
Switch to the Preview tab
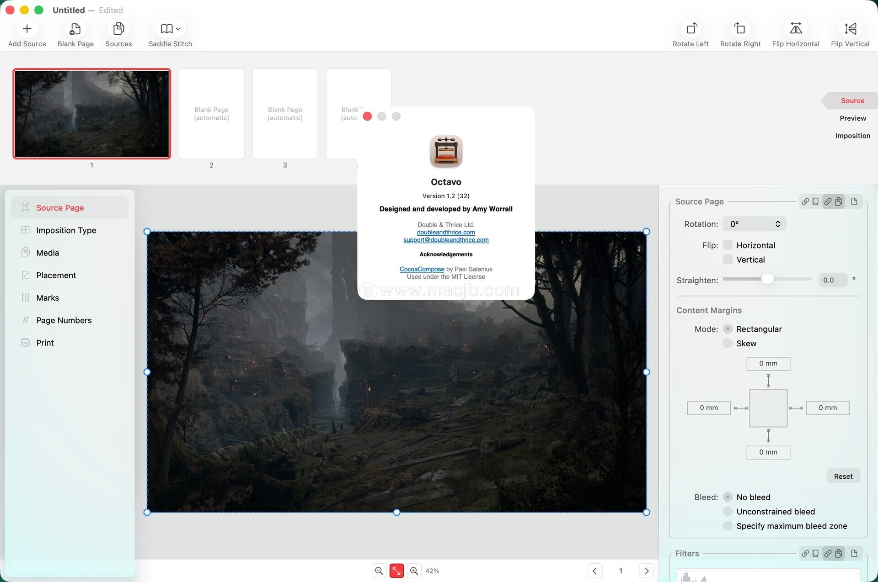852,118
